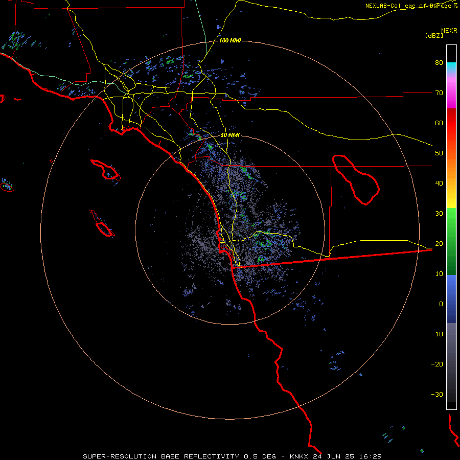
Task: Click the 100 NMI range ring label
Action: (230, 40)
